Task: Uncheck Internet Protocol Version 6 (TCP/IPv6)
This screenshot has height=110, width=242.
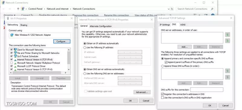Action: (x=11, y=70)
